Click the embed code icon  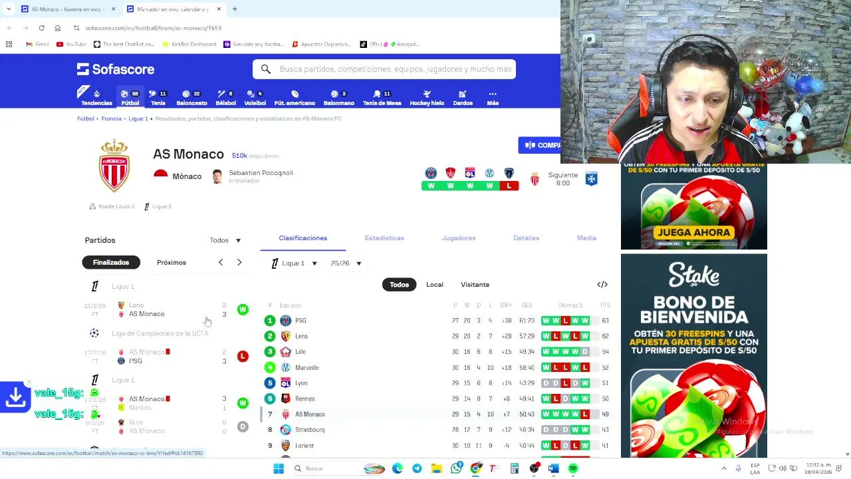[x=602, y=284]
